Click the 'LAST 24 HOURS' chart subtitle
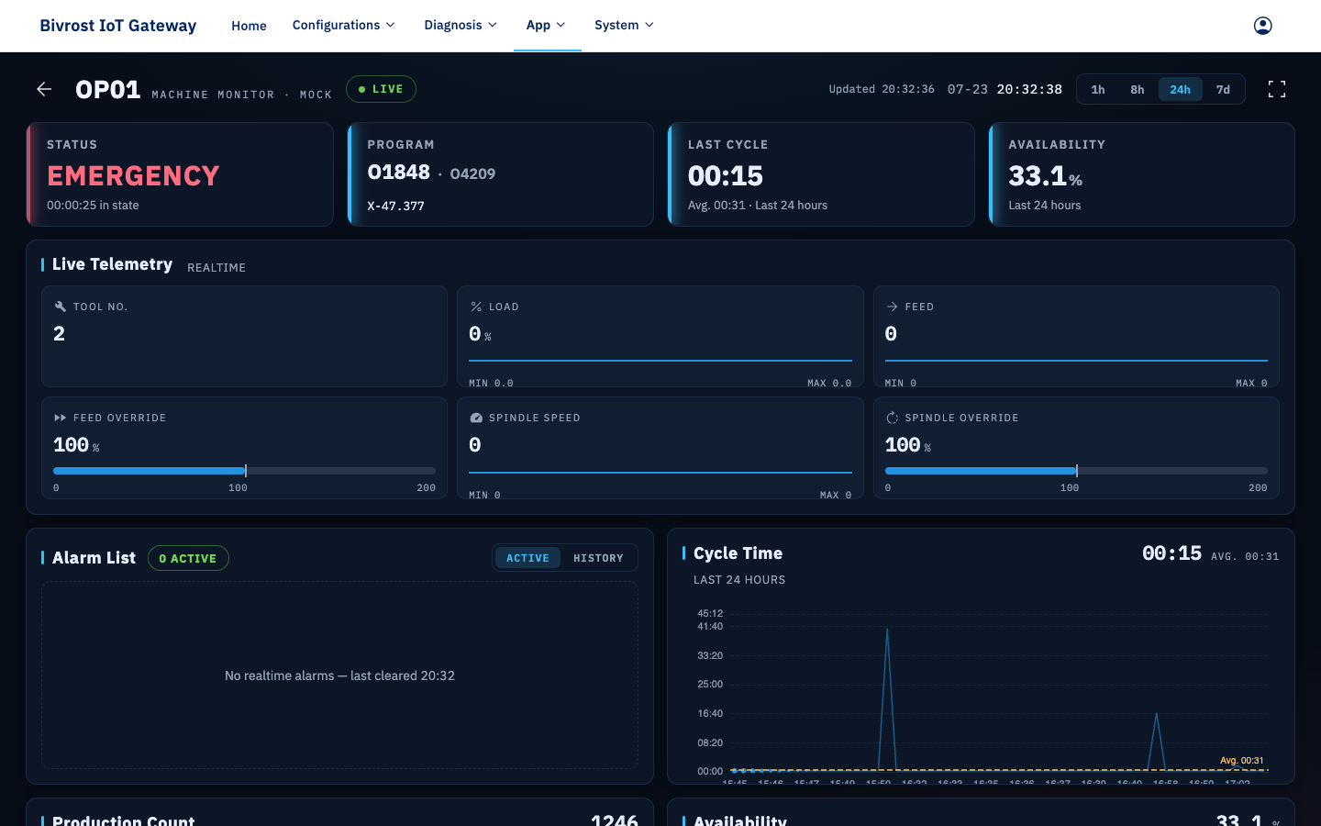Viewport: 1321px width, 826px height. click(739, 580)
